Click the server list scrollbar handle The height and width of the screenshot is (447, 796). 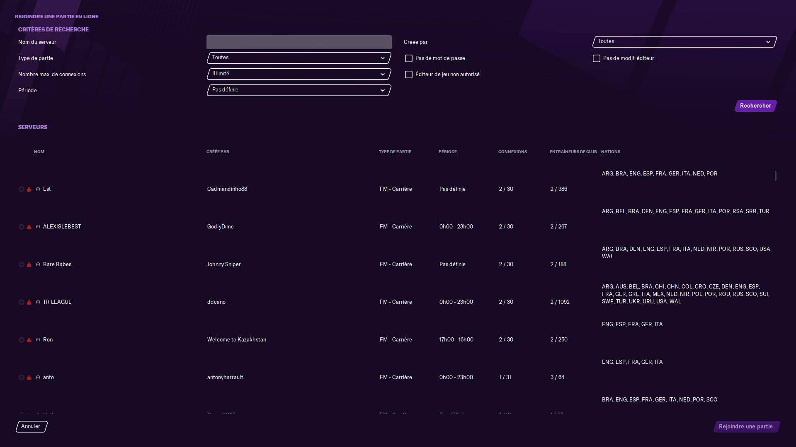tap(775, 176)
